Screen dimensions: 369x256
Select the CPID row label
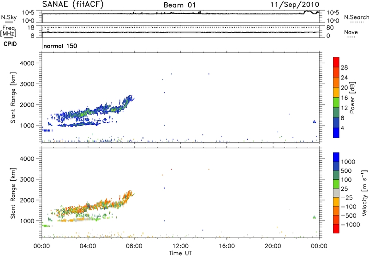pyautogui.click(x=10, y=44)
